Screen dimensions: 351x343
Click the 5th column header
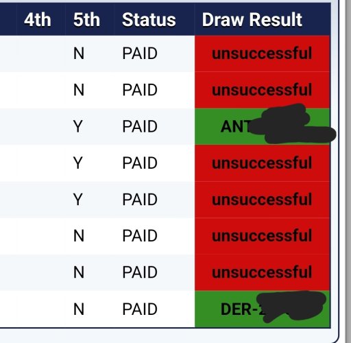(86, 20)
